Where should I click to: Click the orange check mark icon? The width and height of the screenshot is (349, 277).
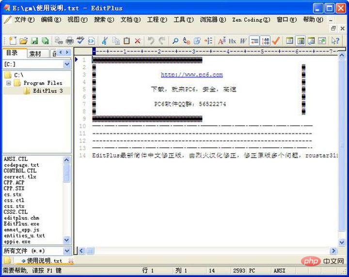pos(276,41)
